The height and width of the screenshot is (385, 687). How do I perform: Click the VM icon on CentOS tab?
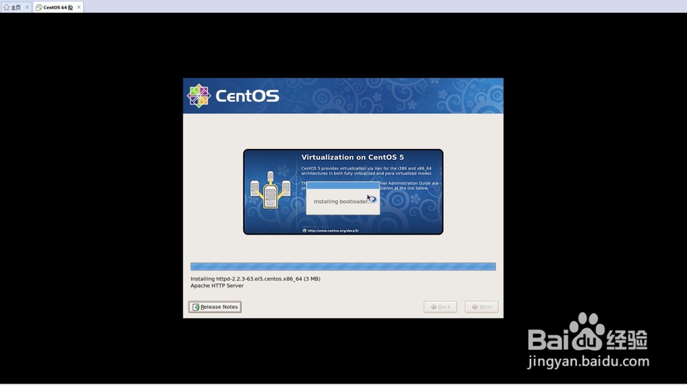[x=38, y=8]
